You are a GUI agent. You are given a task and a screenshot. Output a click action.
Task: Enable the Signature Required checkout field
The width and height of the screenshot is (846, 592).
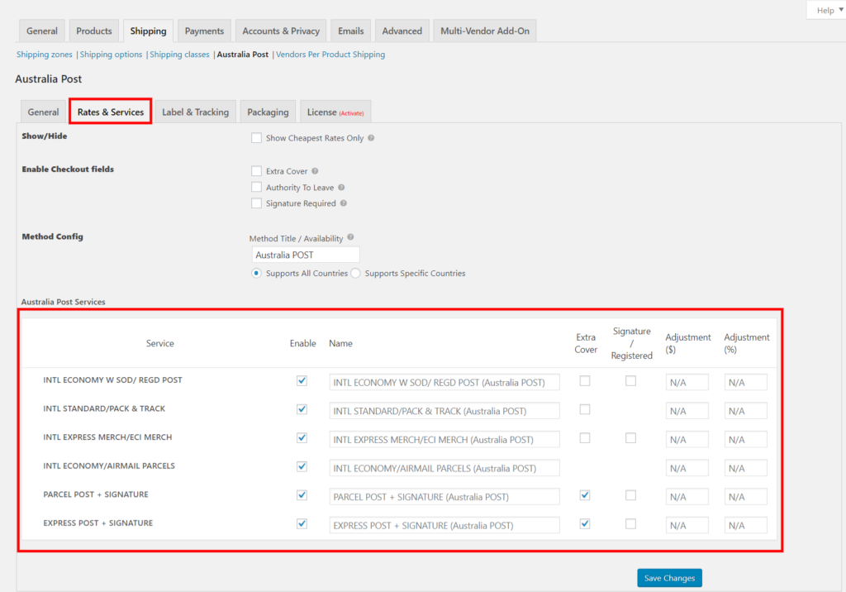[x=256, y=203]
